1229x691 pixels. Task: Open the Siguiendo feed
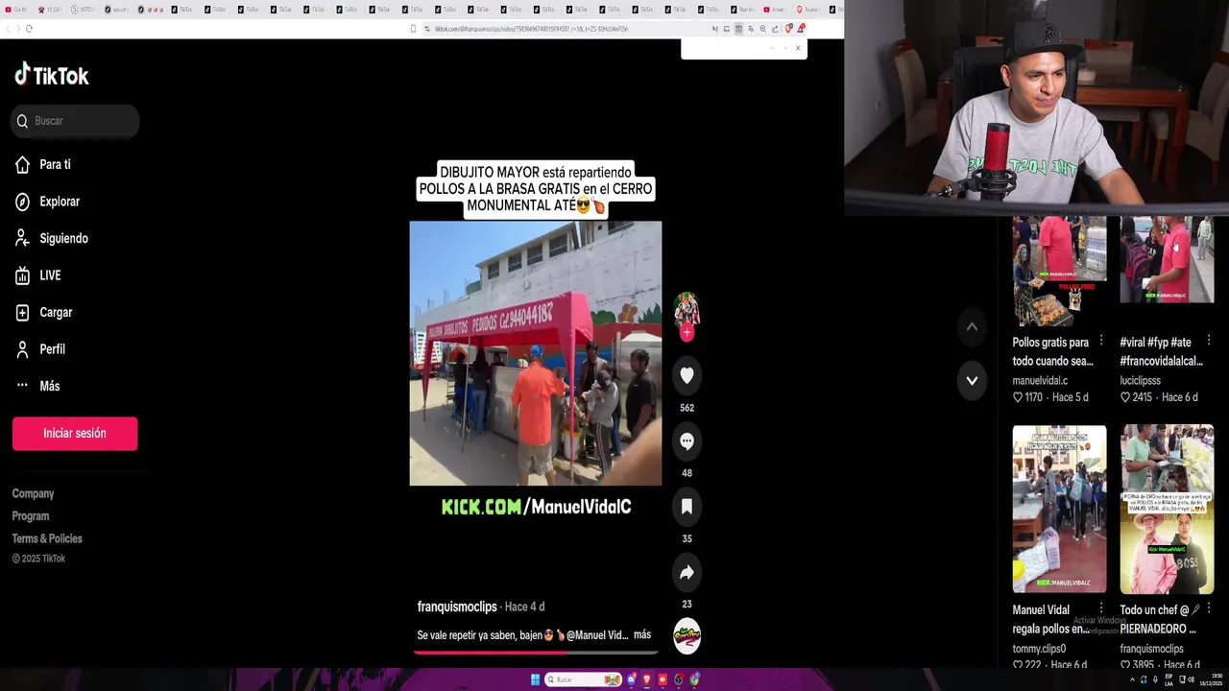click(x=52, y=238)
